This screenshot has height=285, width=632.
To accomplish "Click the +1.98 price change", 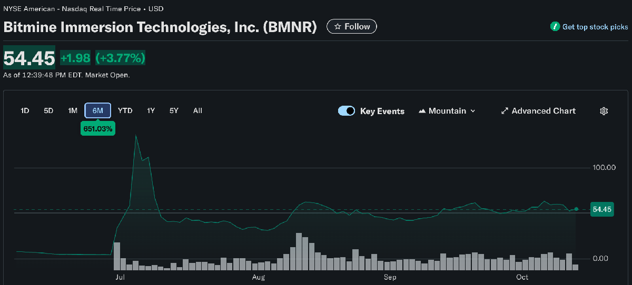I will tap(75, 58).
